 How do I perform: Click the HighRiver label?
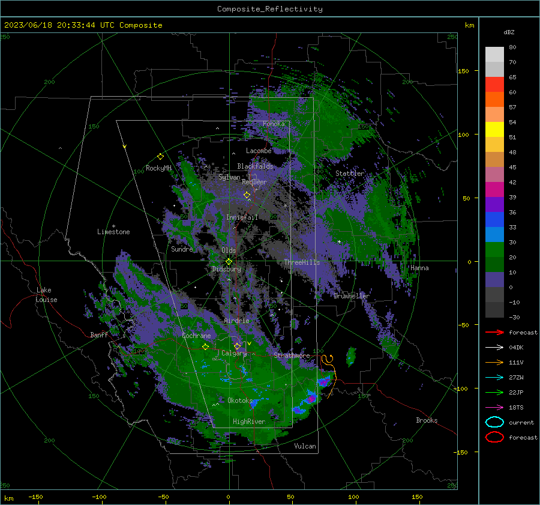249,422
